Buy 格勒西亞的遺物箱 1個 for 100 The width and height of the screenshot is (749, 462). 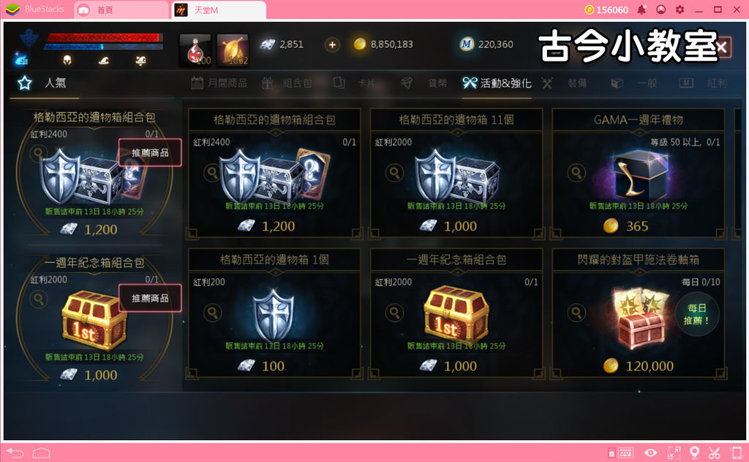275,314
